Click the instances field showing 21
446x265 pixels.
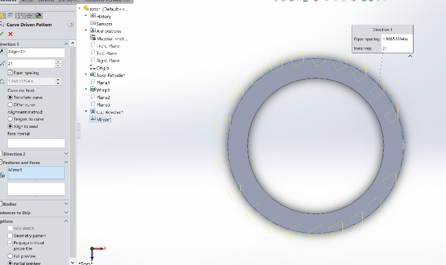point(31,63)
